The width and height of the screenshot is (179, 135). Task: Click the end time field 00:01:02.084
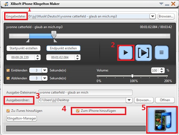(60, 57)
